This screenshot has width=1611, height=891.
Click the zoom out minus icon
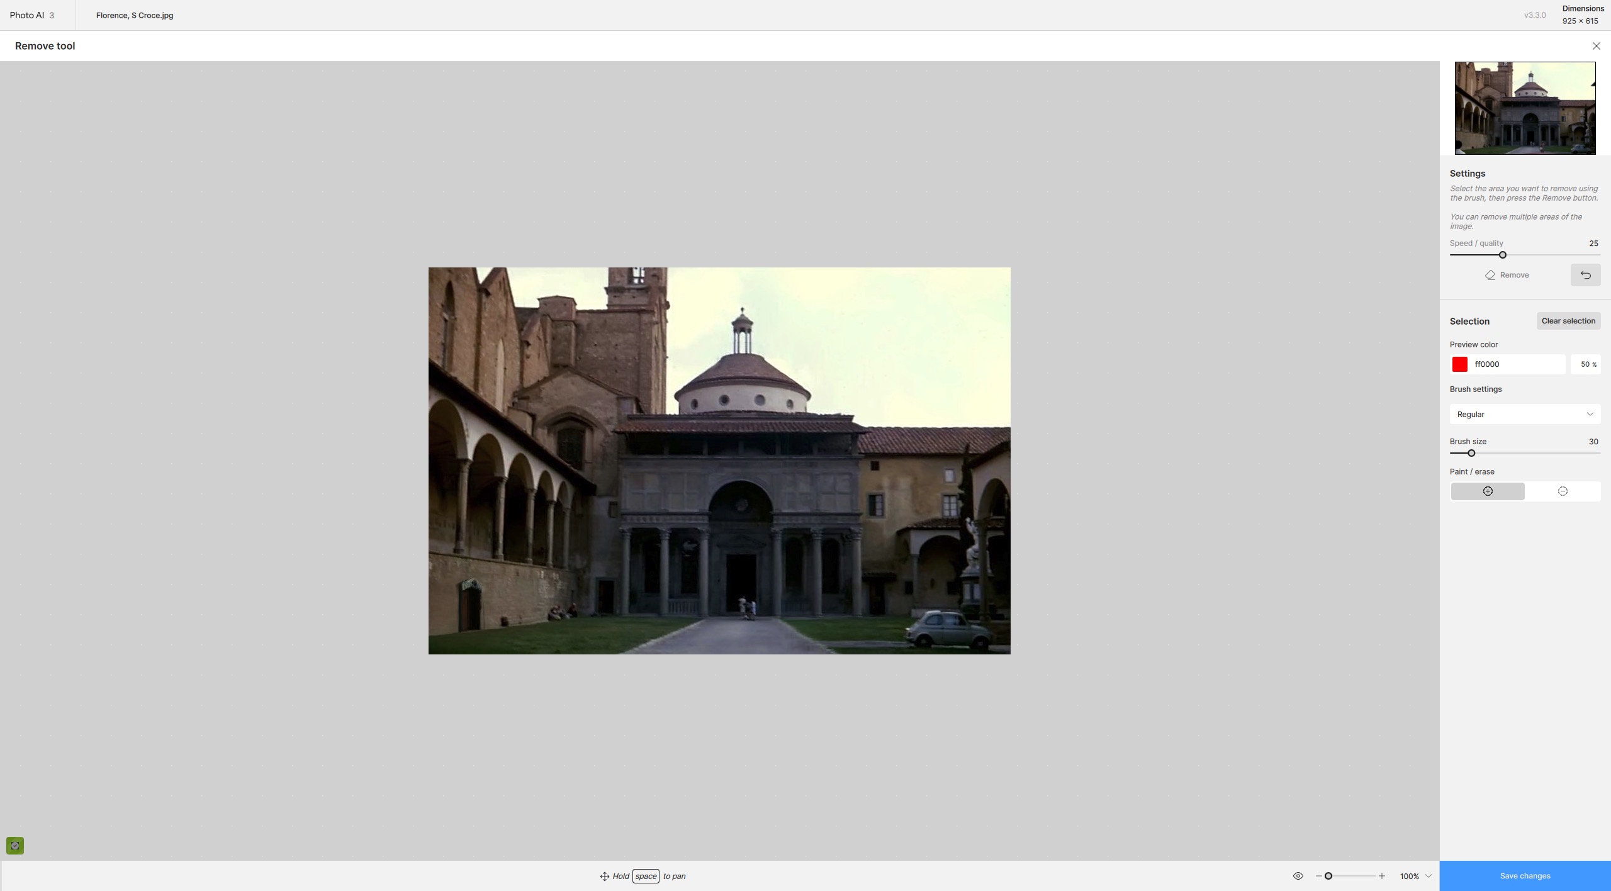(x=1318, y=876)
